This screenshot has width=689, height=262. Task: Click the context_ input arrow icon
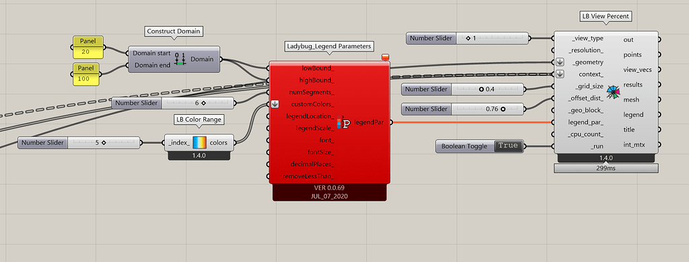[x=560, y=74]
